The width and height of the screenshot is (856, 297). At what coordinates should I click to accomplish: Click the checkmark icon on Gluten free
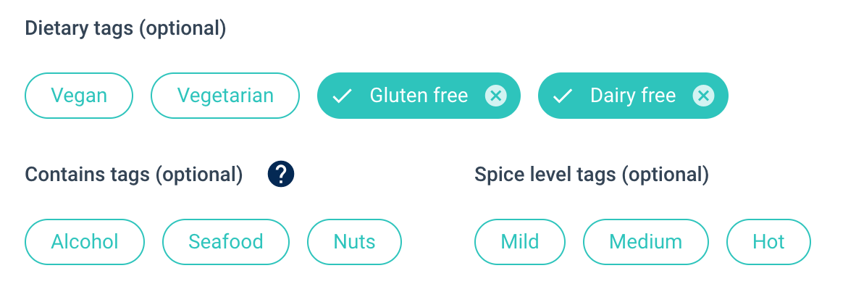pos(342,96)
